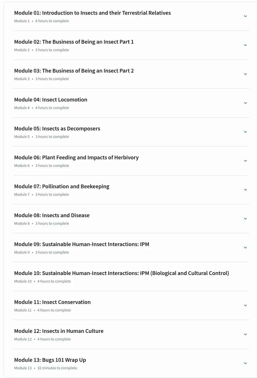Expand Module 03 chevron arrow
Screen dimensions: 257x378
pos(245,74)
